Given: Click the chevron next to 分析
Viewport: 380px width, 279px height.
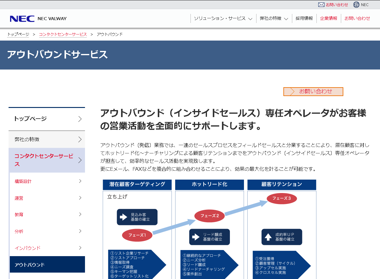Looking at the screenshot, I should pos(80,231).
